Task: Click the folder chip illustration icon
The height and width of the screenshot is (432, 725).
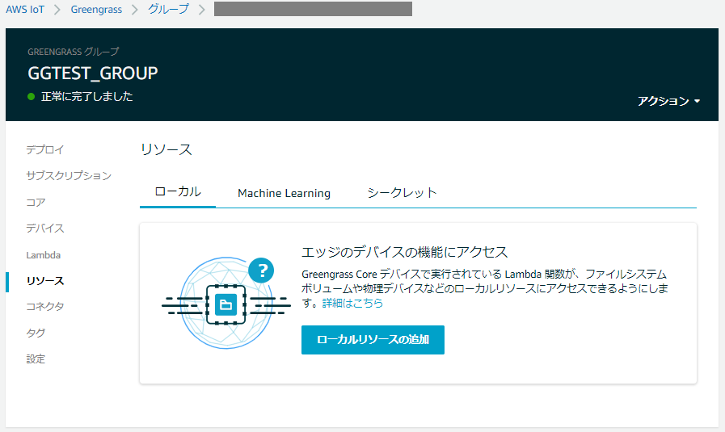Action: pos(226,304)
